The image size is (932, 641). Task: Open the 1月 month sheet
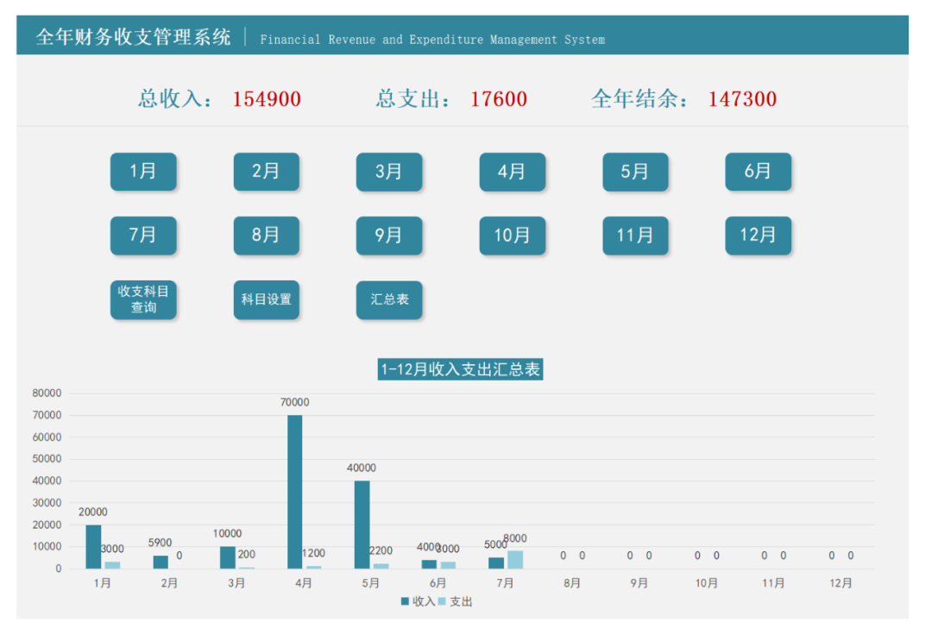(143, 172)
